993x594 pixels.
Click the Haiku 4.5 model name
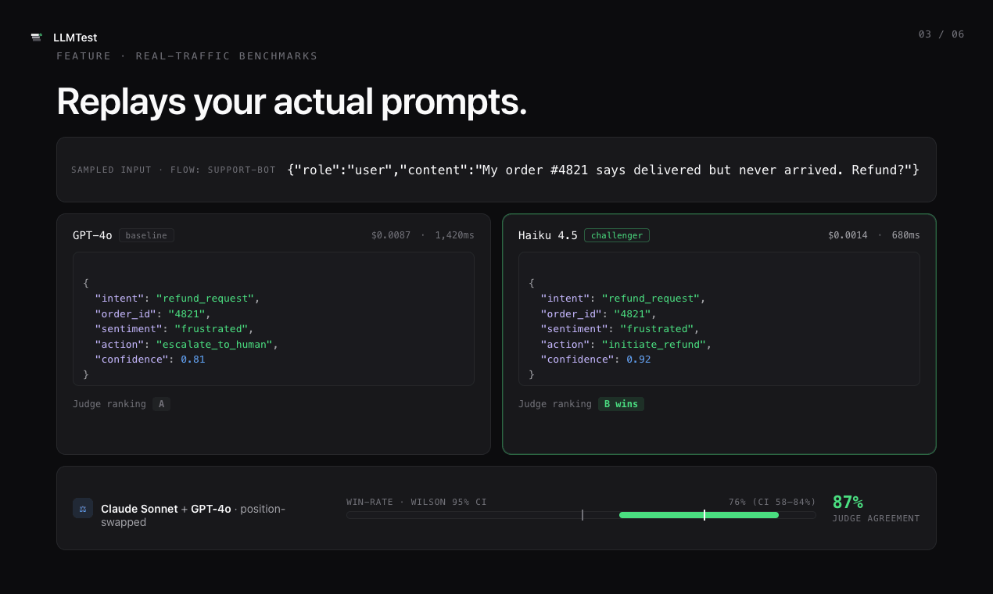548,235
